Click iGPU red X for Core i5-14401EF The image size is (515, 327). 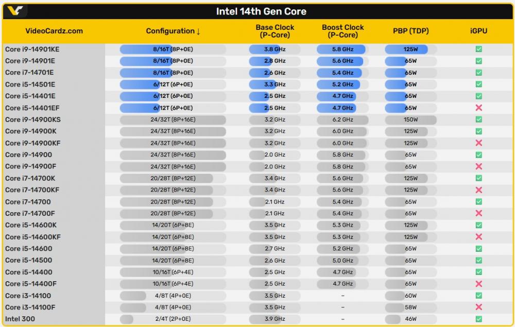point(479,108)
